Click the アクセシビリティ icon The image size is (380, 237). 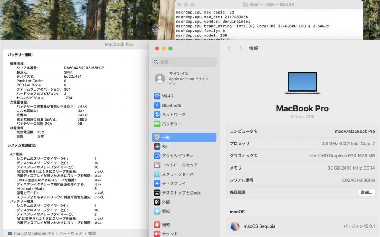[157, 156]
